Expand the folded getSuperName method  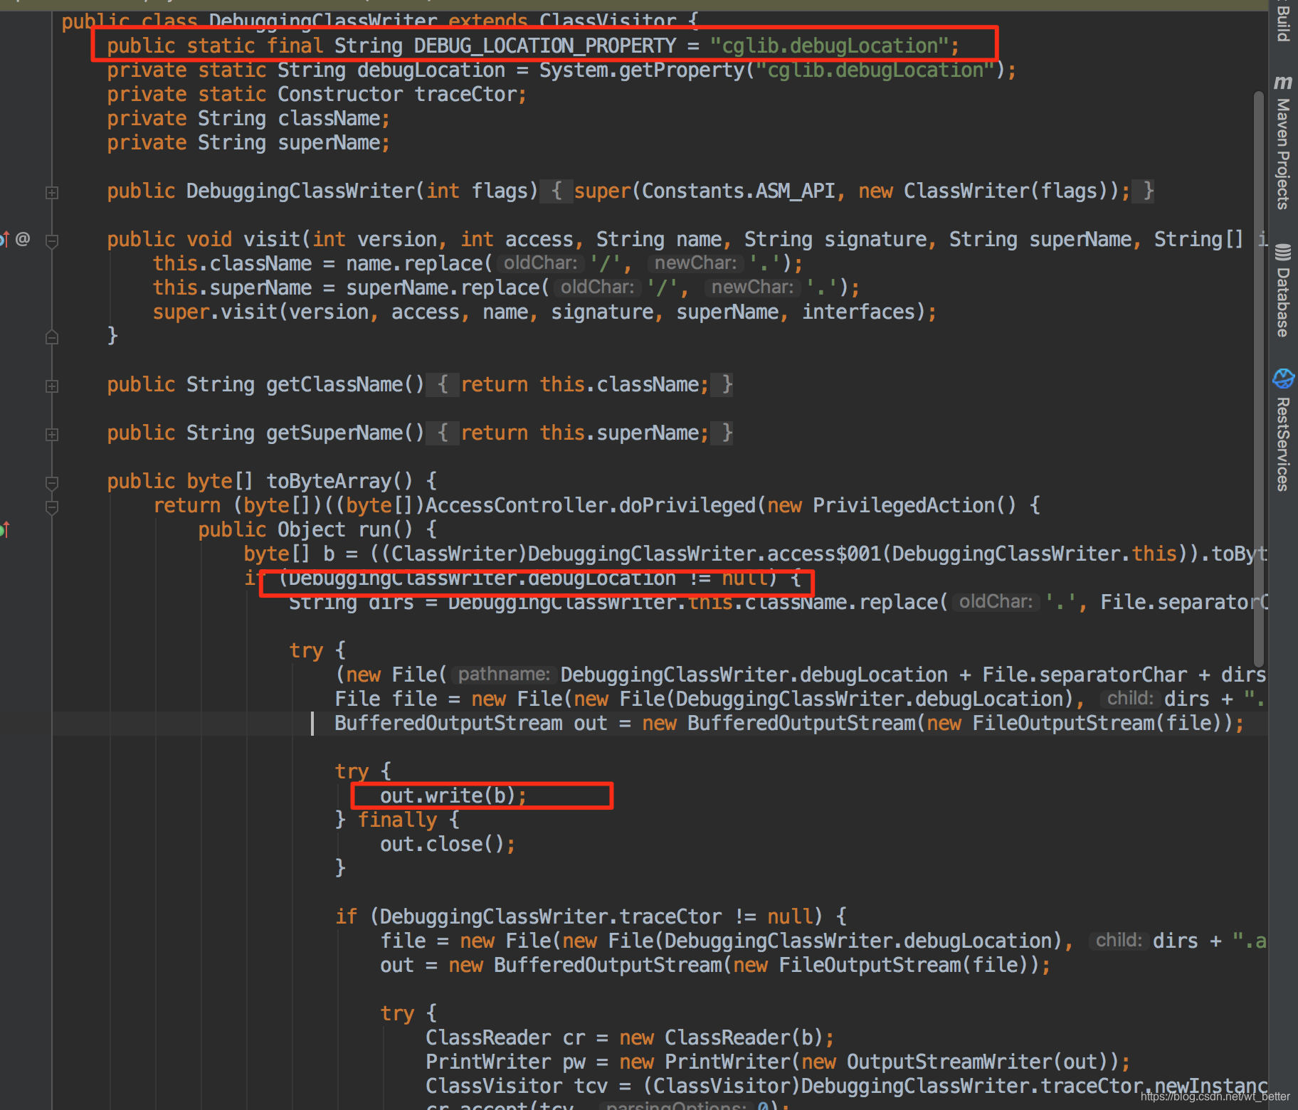tap(52, 434)
